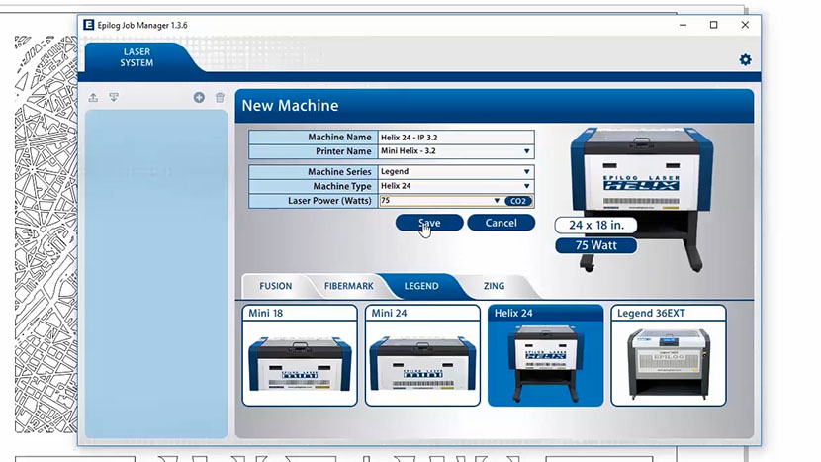This screenshot has width=821, height=462.
Task: Click the delete machine trash icon
Action: (x=220, y=97)
